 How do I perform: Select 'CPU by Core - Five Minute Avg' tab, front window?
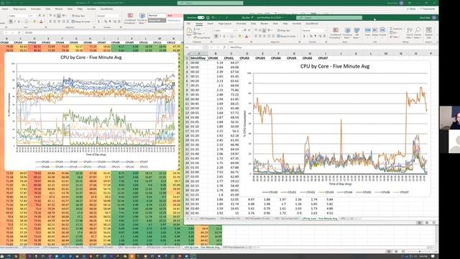[319, 219]
